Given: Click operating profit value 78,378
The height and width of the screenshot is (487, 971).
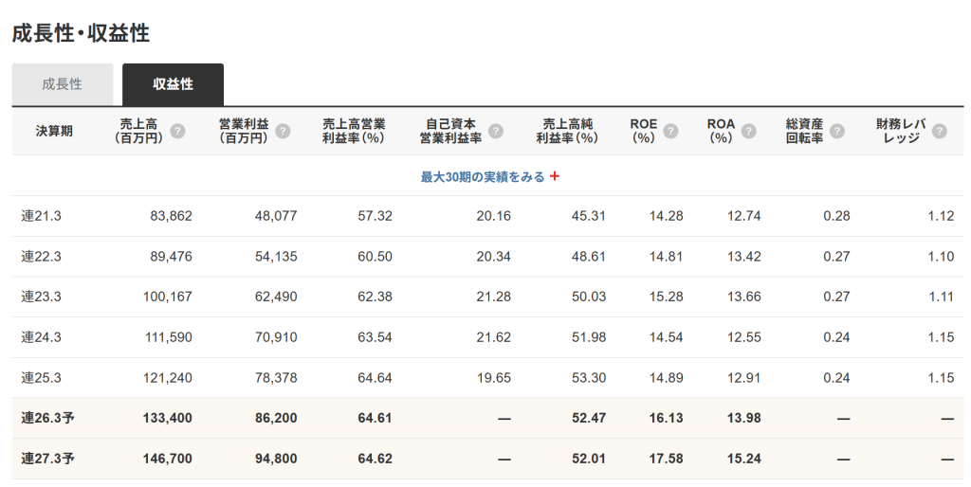Looking at the screenshot, I should pyautogui.click(x=276, y=377).
